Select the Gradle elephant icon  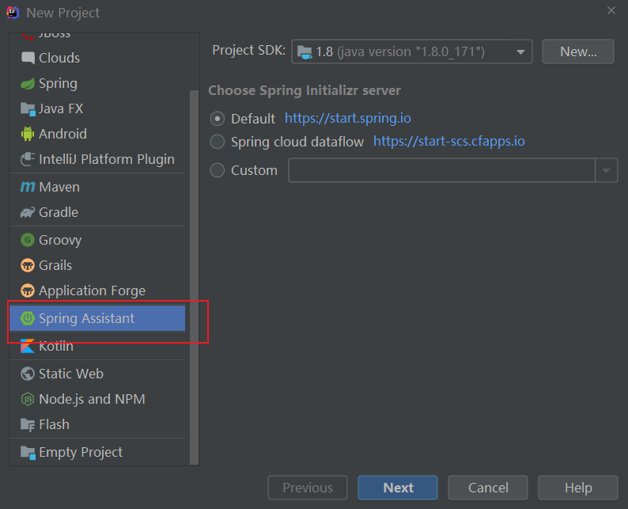click(x=28, y=212)
